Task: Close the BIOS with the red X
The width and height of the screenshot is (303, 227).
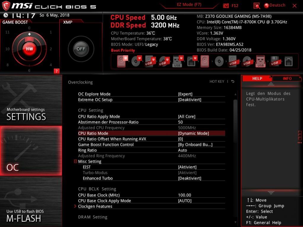Action: point(294,6)
